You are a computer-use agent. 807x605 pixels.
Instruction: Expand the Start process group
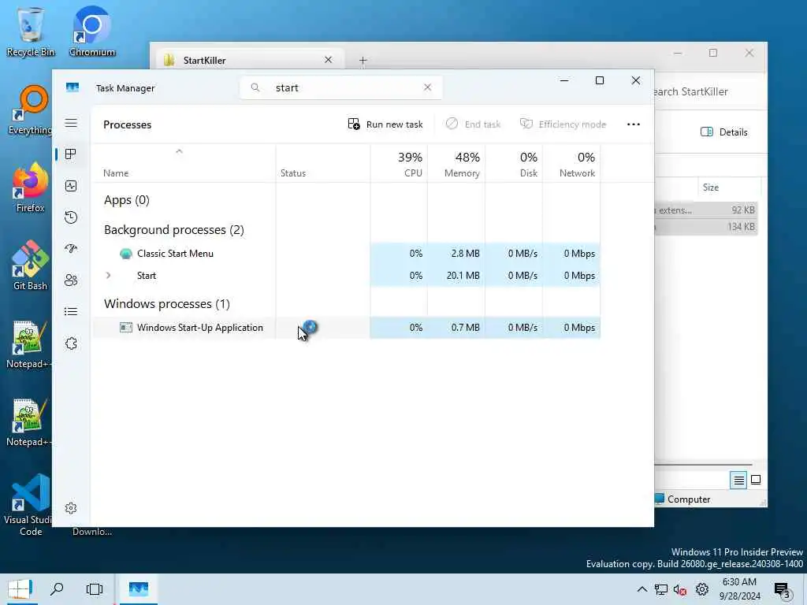[108, 275]
